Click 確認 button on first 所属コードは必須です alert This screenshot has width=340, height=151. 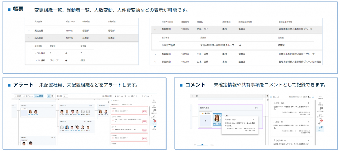pos(144,112)
